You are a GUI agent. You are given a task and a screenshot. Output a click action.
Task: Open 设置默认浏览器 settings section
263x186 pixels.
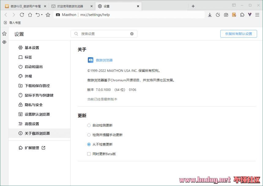point(39,114)
